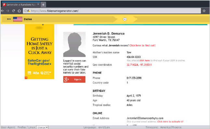Click SaferCar.gov/TheRightSeat link in ad

pyautogui.click(x=39, y=62)
